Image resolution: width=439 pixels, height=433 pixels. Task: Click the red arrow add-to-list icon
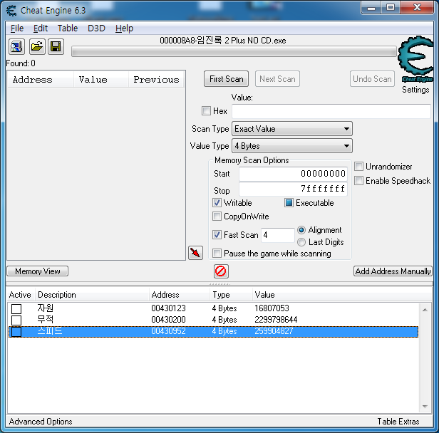click(195, 253)
